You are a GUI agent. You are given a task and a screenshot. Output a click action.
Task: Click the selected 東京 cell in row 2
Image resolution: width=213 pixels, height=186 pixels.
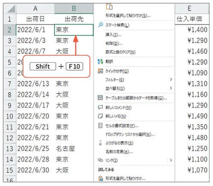[x=74, y=30]
